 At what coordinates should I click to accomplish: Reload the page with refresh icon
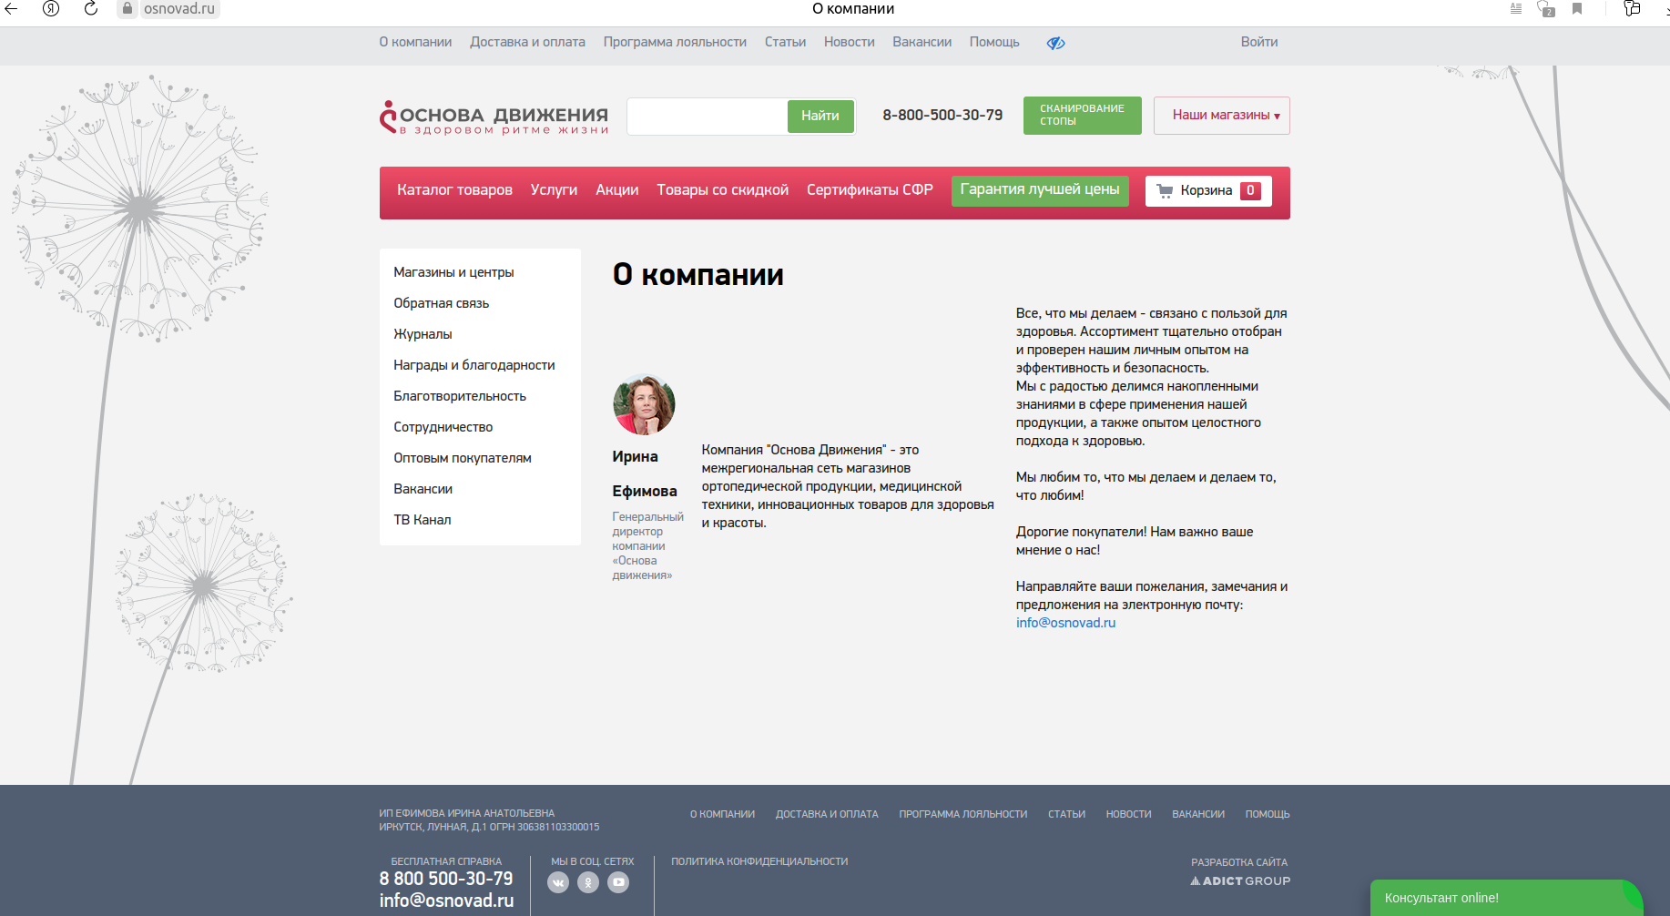[91, 9]
